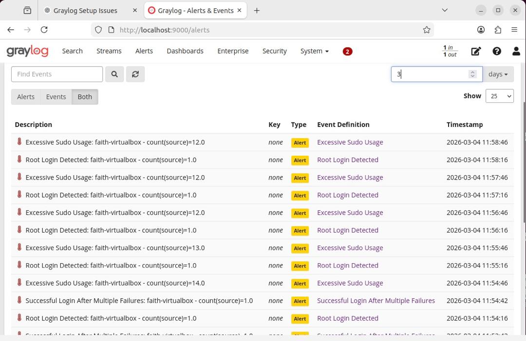Viewport: 526px width, 341px height.
Task: Click the page vertical scrollbar
Action: [x=524, y=162]
